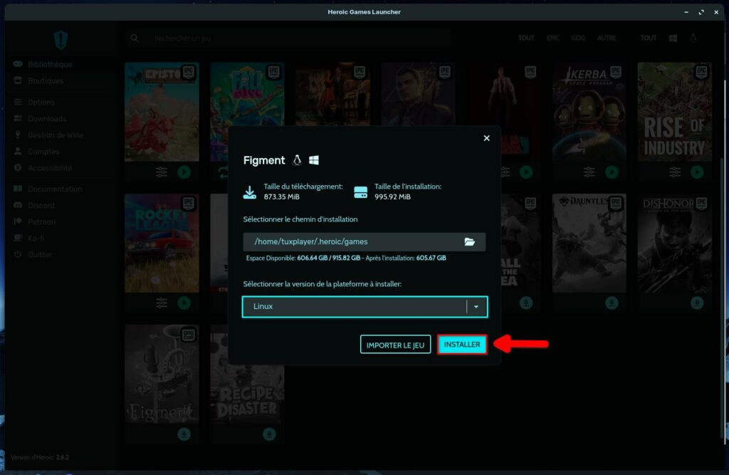Select the EPIC store filter
Viewport: 729px width, 475px height.
553,38
